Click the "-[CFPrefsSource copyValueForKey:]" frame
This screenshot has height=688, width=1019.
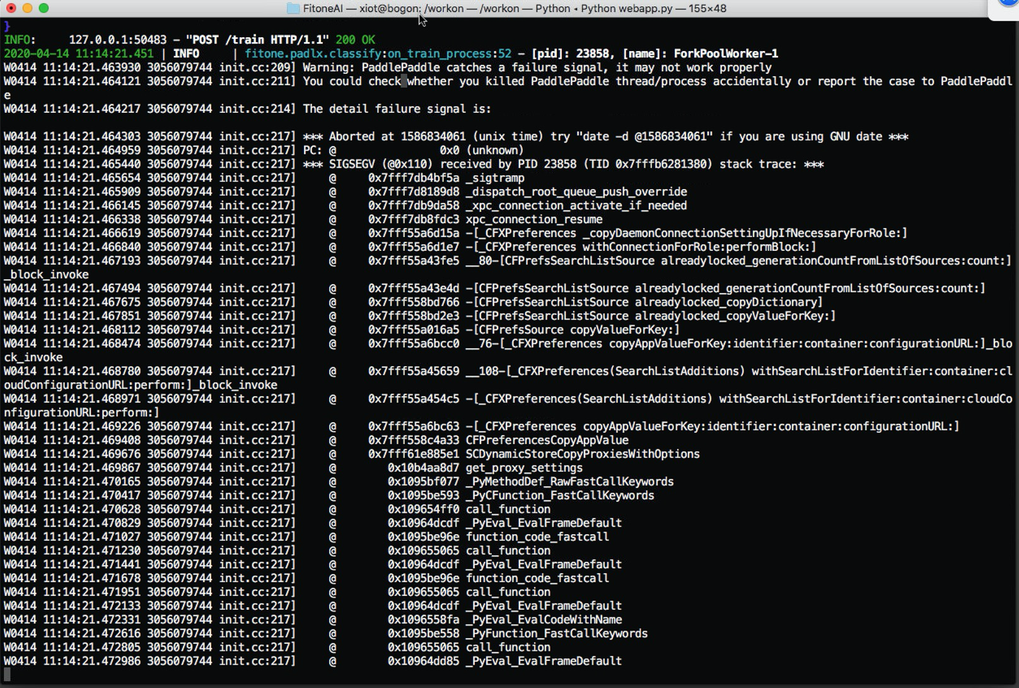[x=573, y=330]
